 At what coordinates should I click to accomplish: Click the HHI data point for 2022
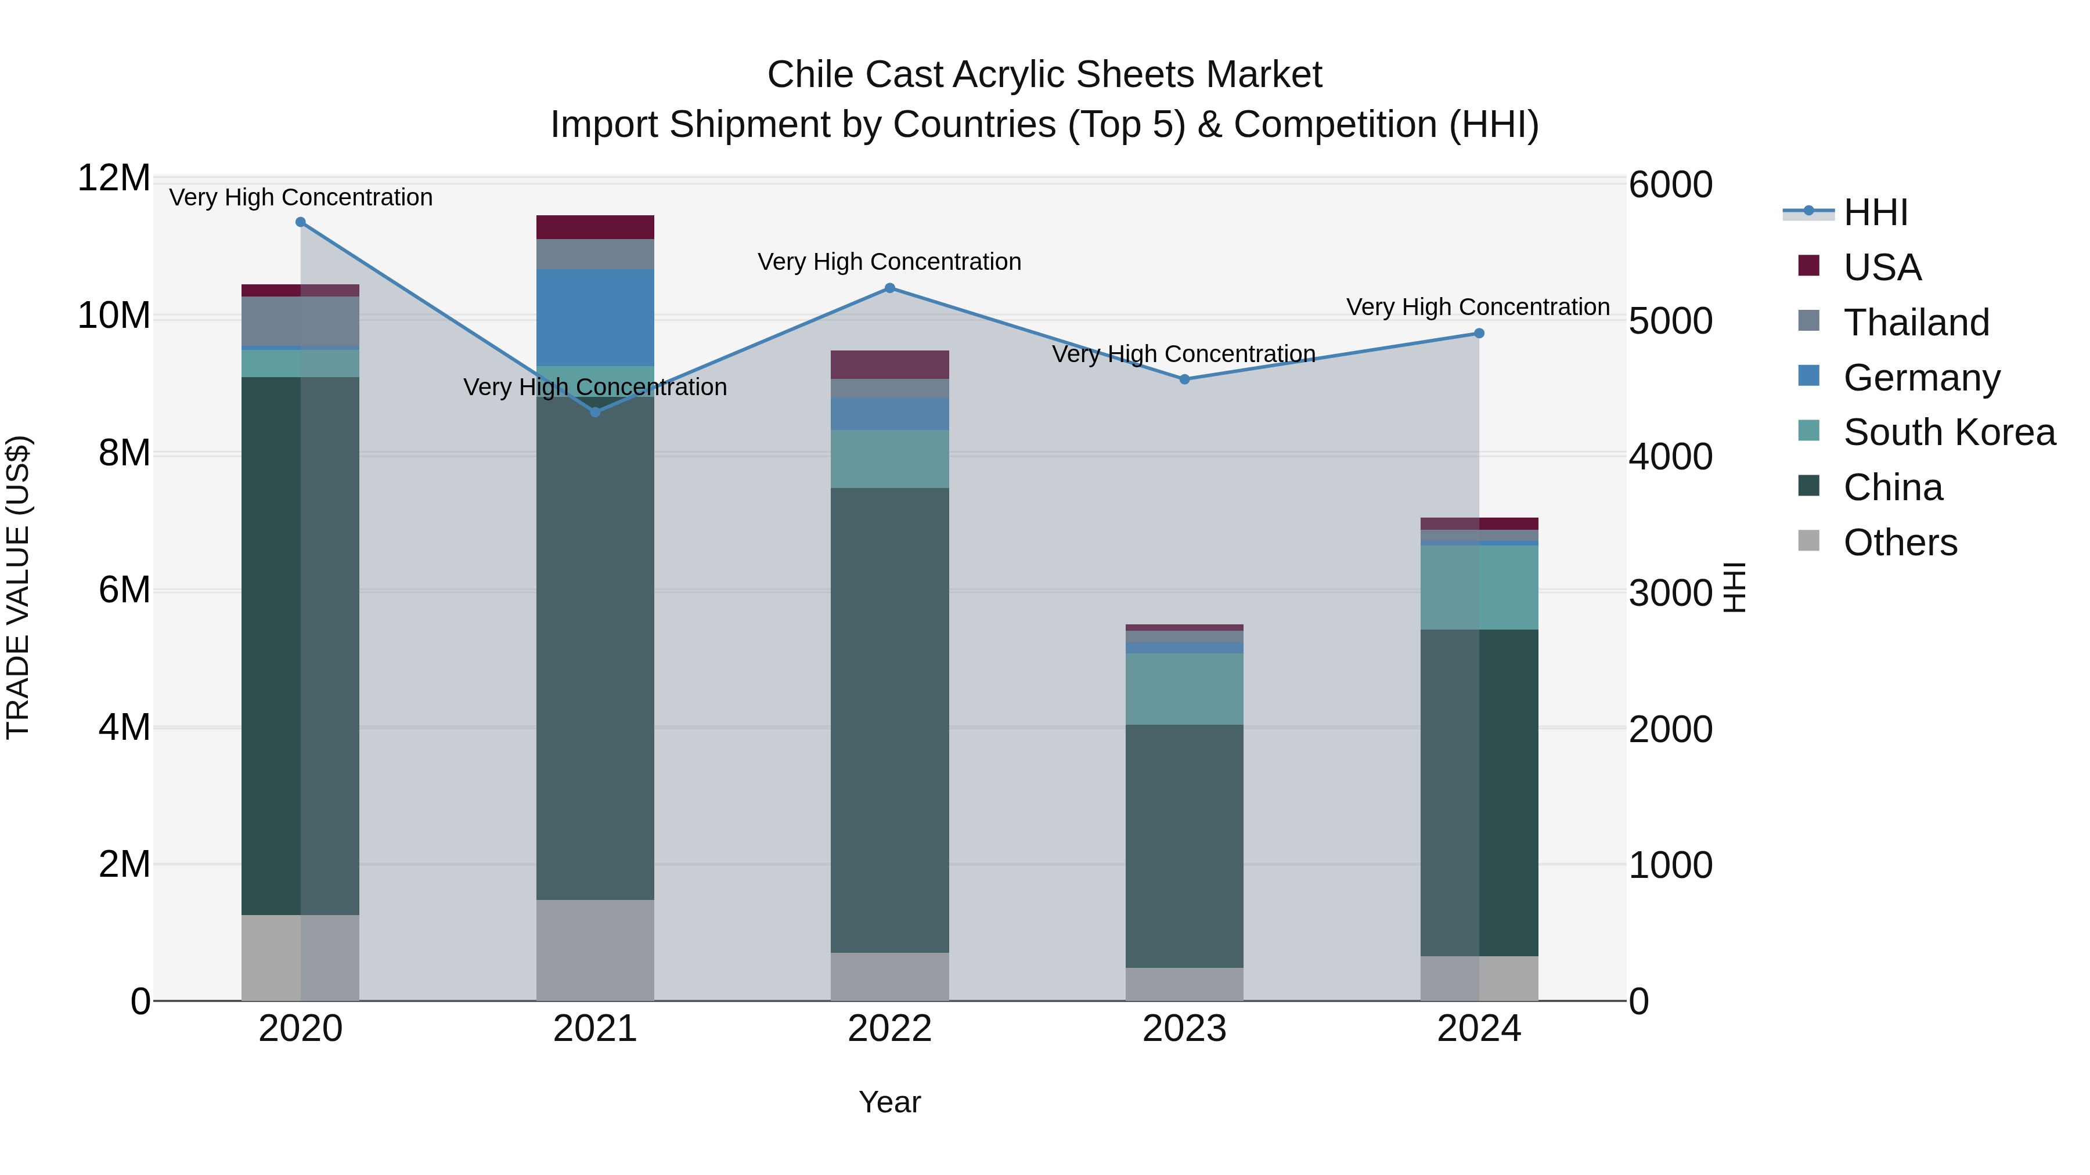point(890,288)
